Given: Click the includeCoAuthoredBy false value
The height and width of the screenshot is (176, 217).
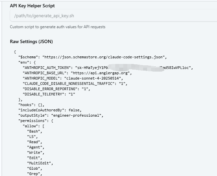Looking at the screenshot, I should pos(75,110).
